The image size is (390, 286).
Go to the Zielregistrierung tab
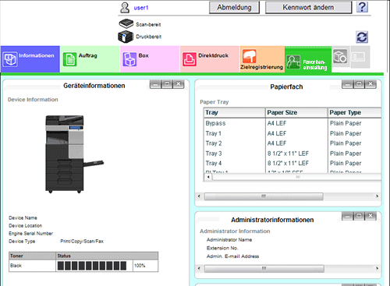(262, 59)
